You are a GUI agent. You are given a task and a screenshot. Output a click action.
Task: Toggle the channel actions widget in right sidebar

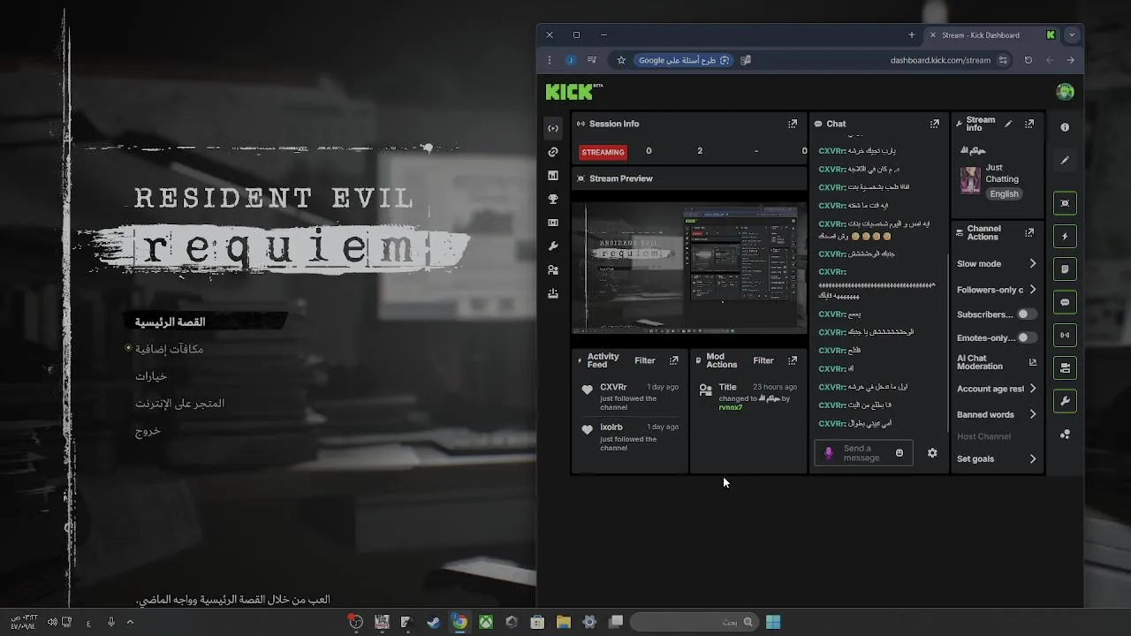[x=1065, y=367]
